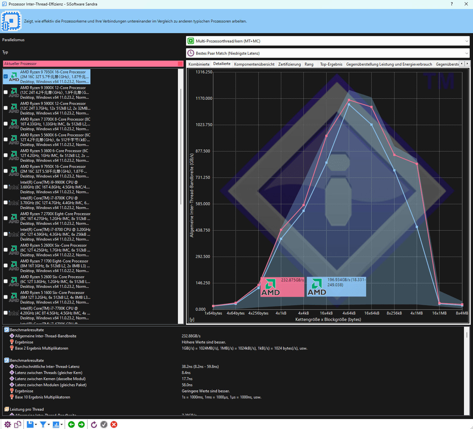Click diamond icon beside Allgemeine Inter-Thread-Bandbreite
The image size is (473, 429).
pyautogui.click(x=12, y=336)
